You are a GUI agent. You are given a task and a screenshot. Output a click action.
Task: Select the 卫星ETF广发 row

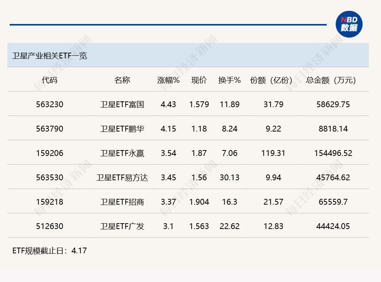point(123,226)
